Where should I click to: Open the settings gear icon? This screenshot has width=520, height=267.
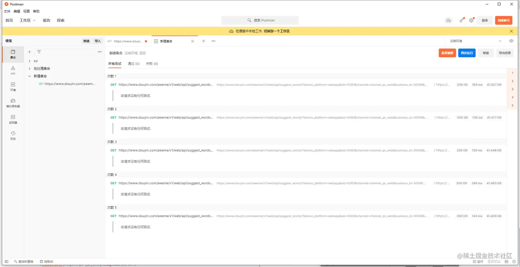471,20
